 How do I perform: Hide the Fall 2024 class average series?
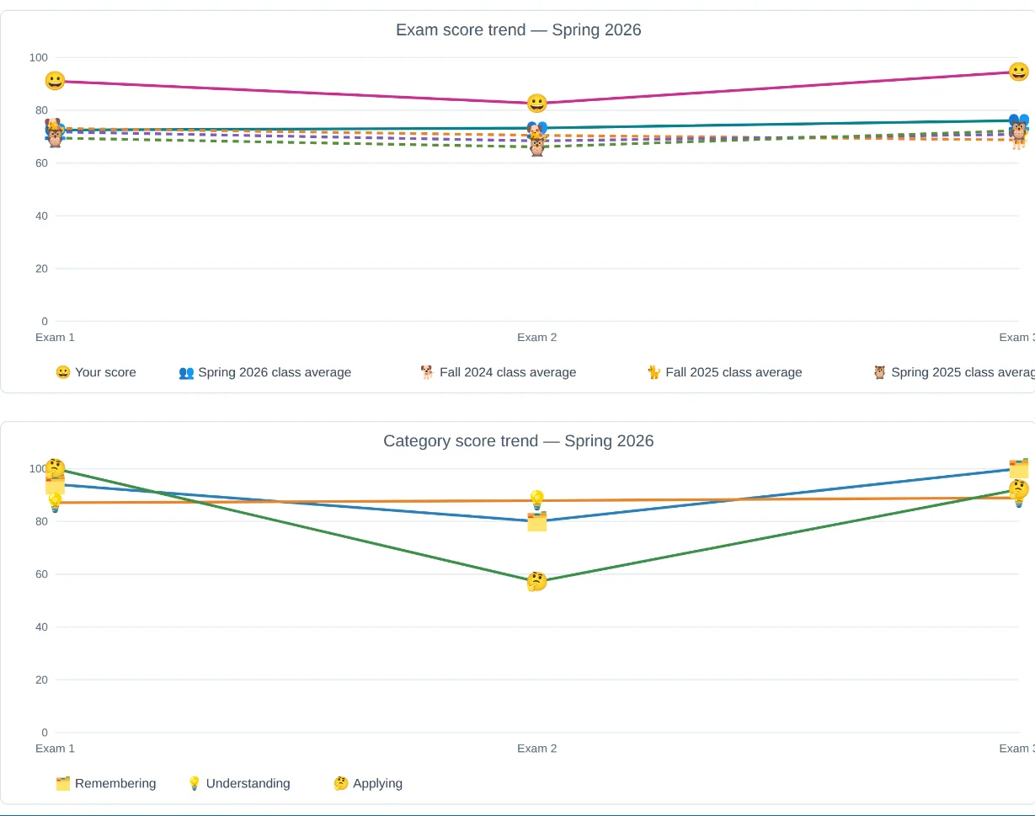coord(498,372)
